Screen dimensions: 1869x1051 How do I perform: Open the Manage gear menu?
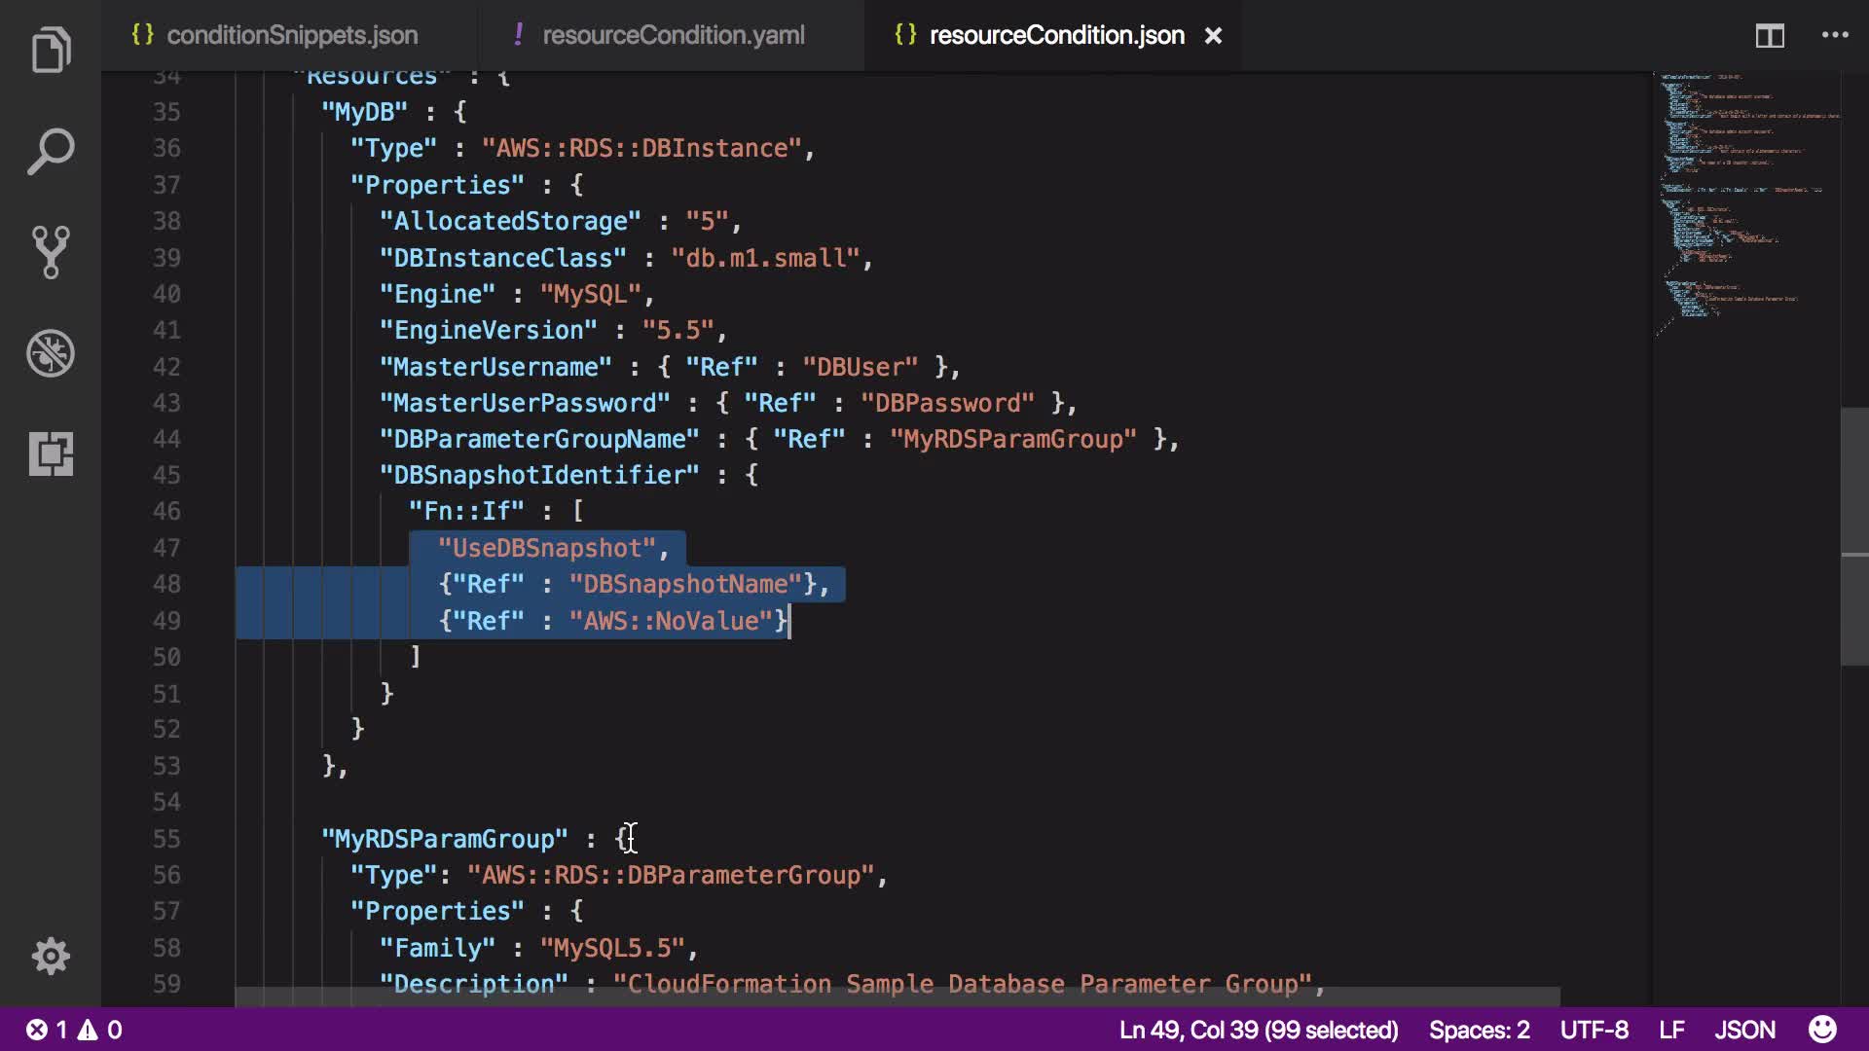[x=51, y=956]
